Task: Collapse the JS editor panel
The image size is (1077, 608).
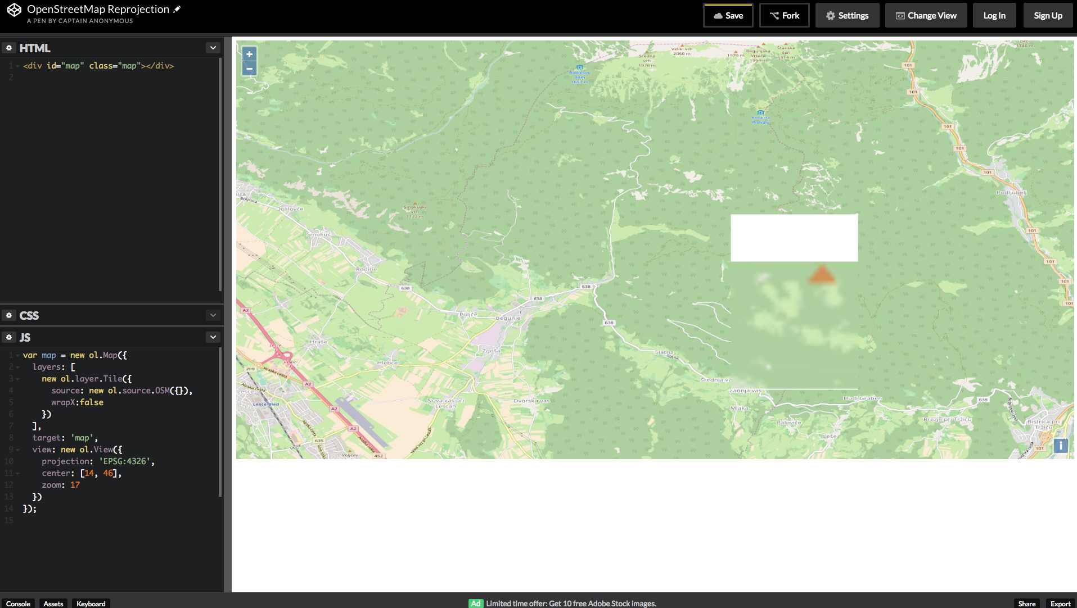Action: [213, 336]
